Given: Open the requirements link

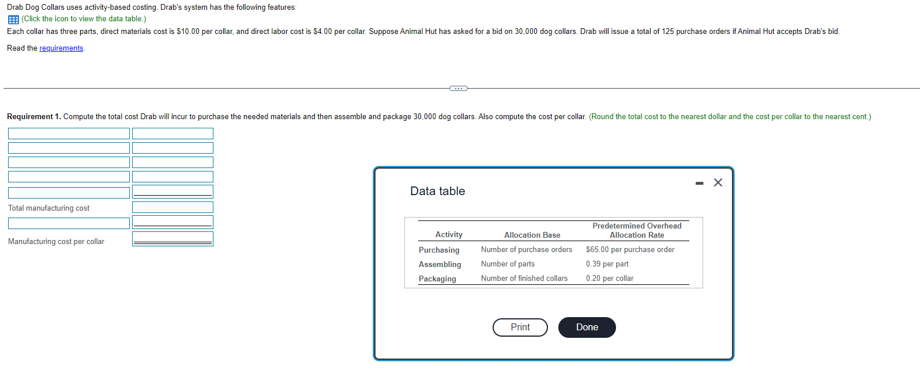Looking at the screenshot, I should 61,48.
